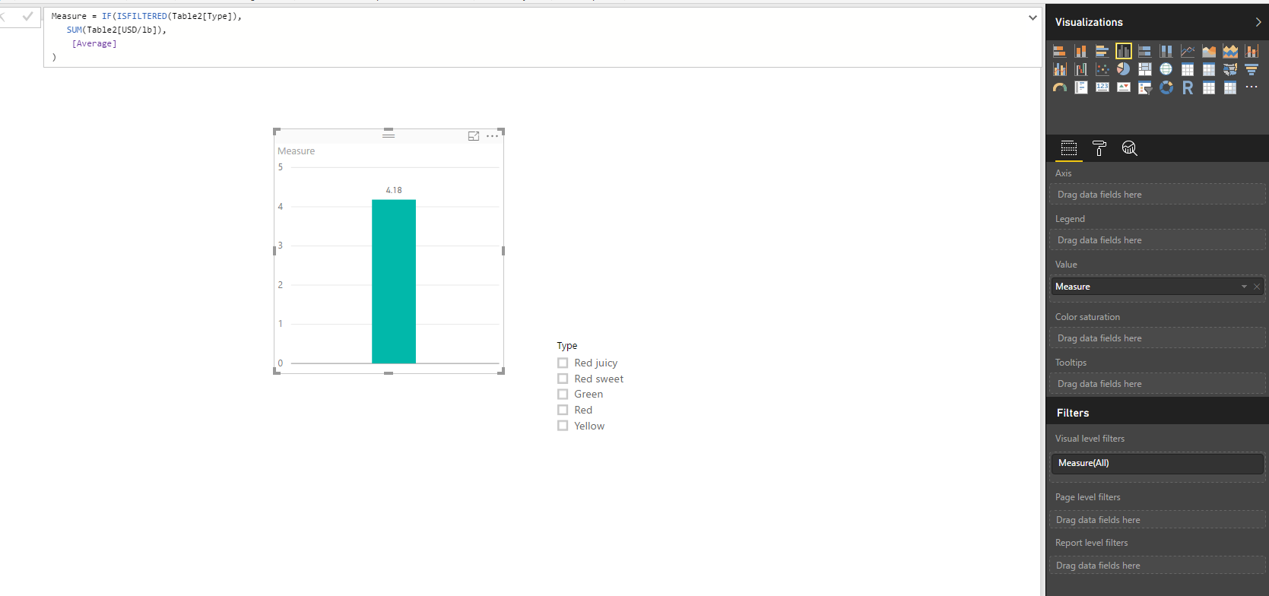
Task: Select the stacked bar chart visual
Action: (1059, 51)
